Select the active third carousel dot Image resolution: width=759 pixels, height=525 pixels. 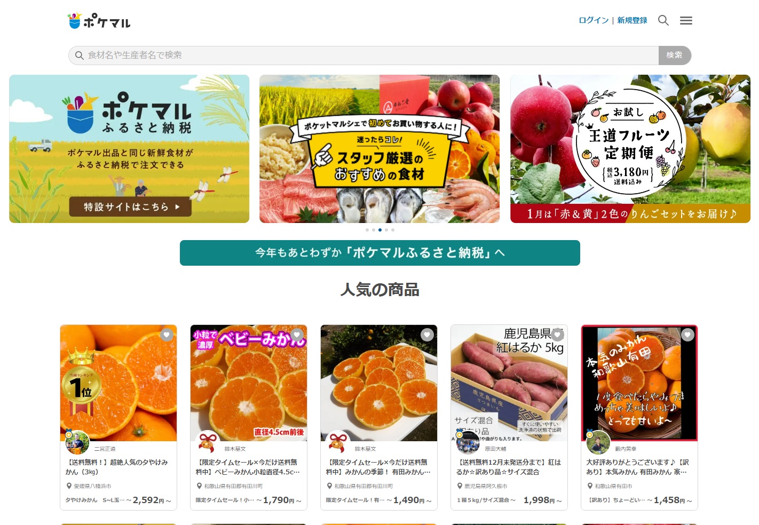380,230
